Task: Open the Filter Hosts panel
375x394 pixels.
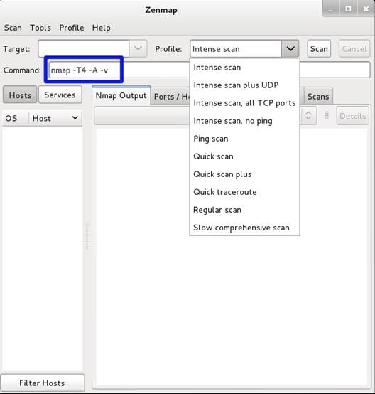Action: point(42,383)
